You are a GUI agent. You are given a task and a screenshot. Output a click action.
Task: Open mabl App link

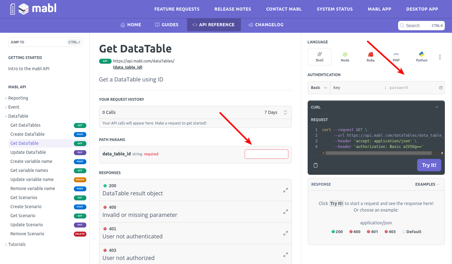tap(379, 9)
